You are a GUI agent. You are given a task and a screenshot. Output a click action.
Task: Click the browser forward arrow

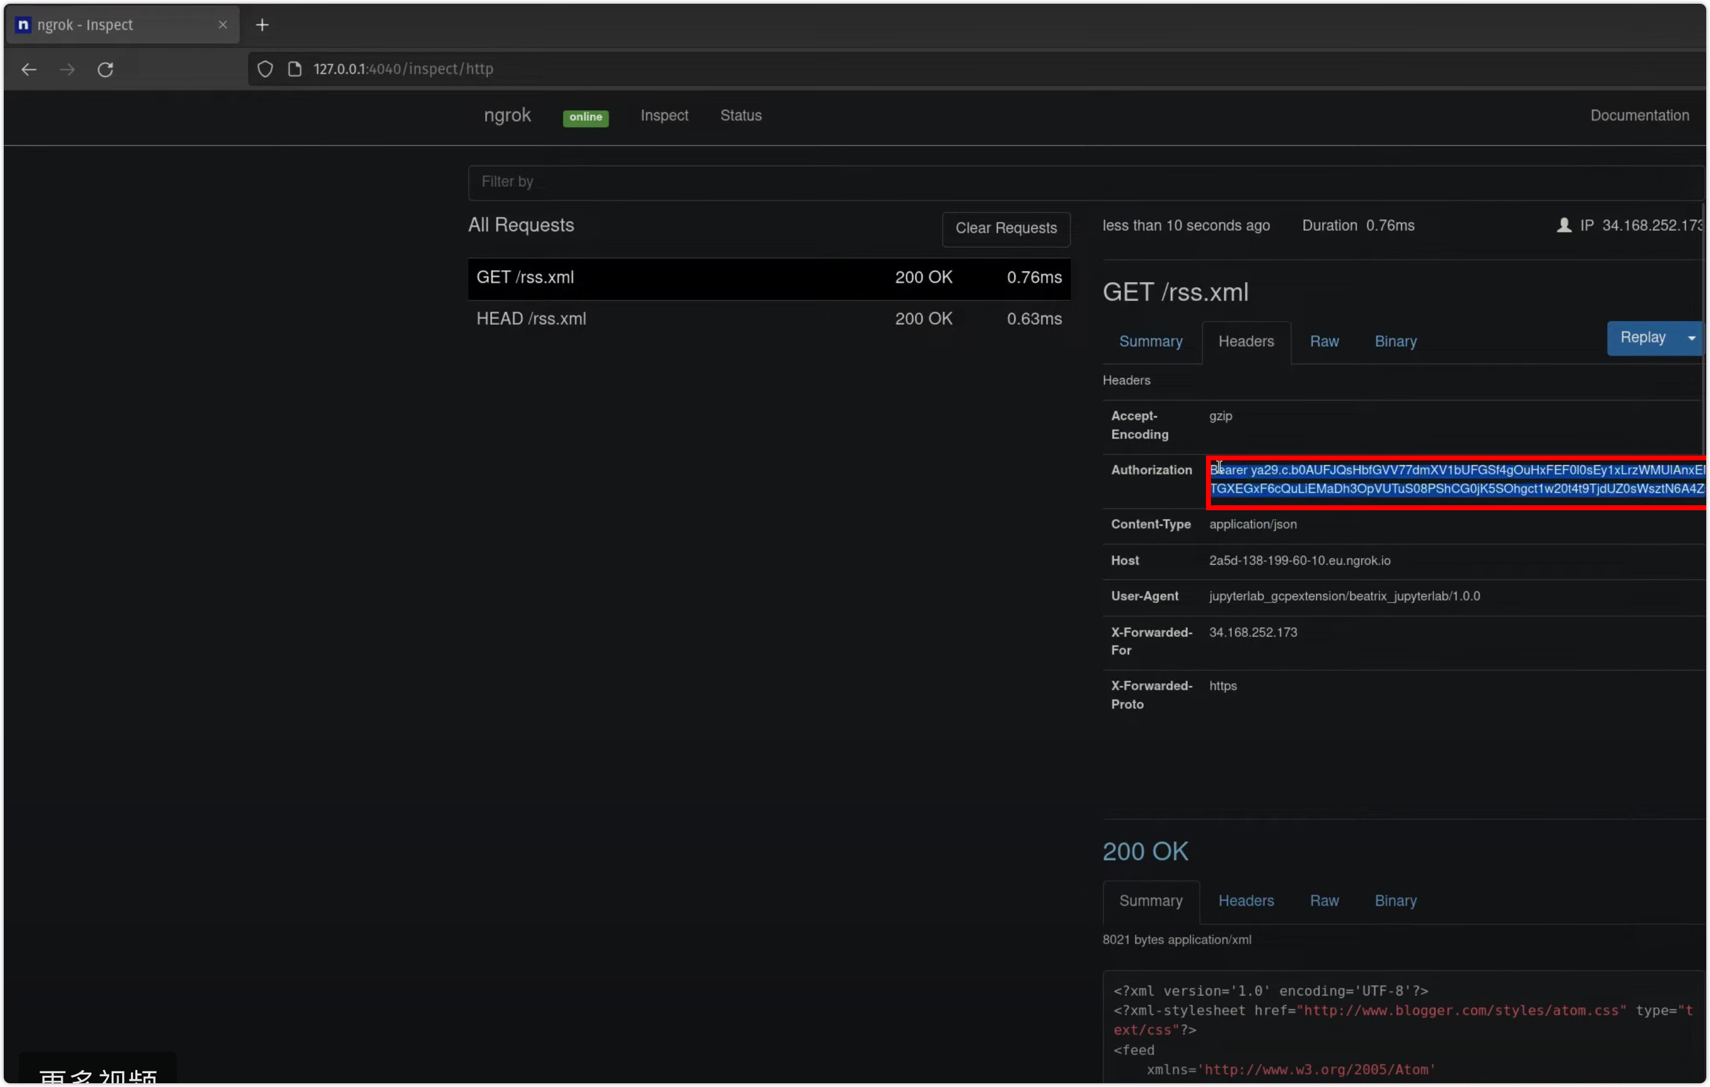[68, 70]
